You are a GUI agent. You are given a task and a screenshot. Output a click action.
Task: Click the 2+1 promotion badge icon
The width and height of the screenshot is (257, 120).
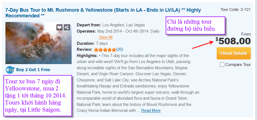10,70
